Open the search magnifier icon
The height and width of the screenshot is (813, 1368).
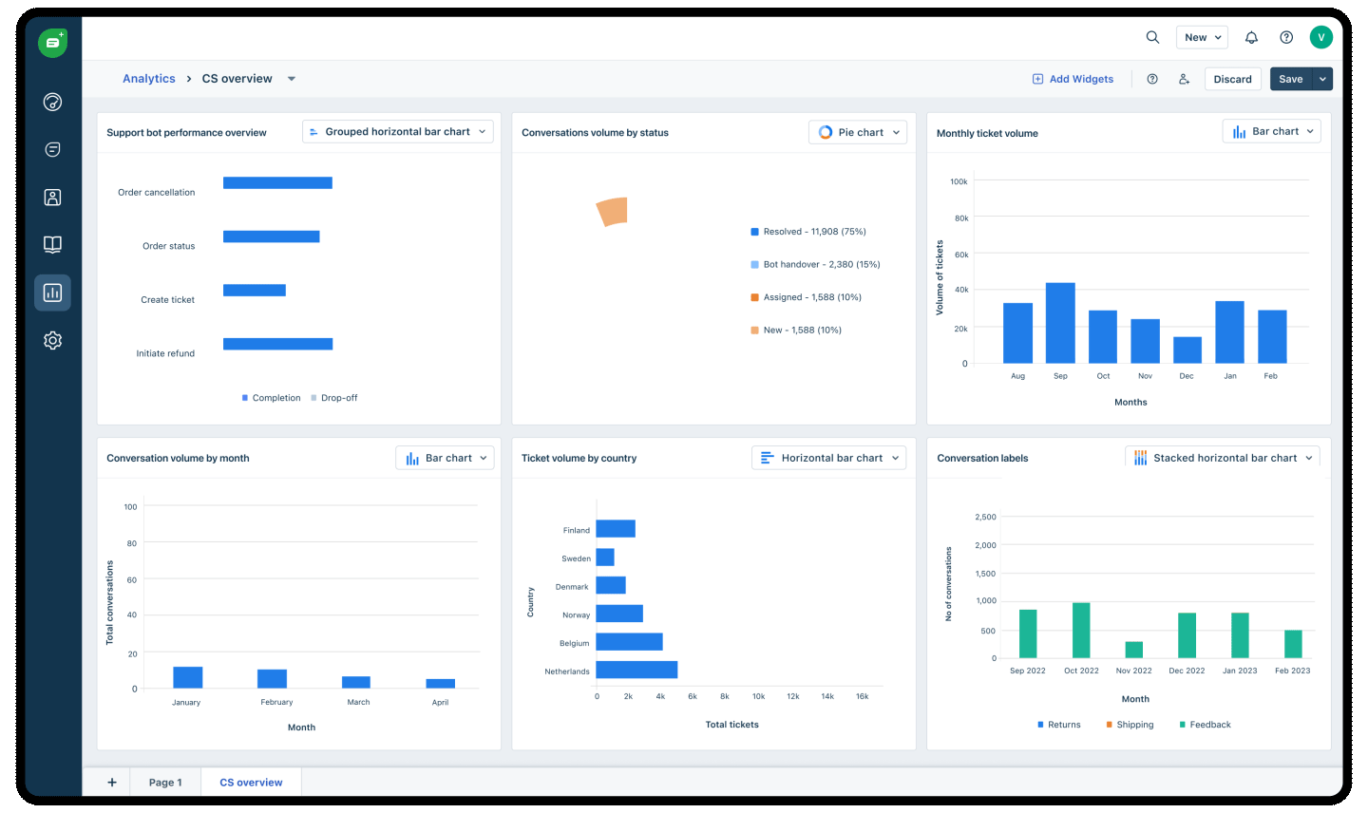(x=1152, y=37)
